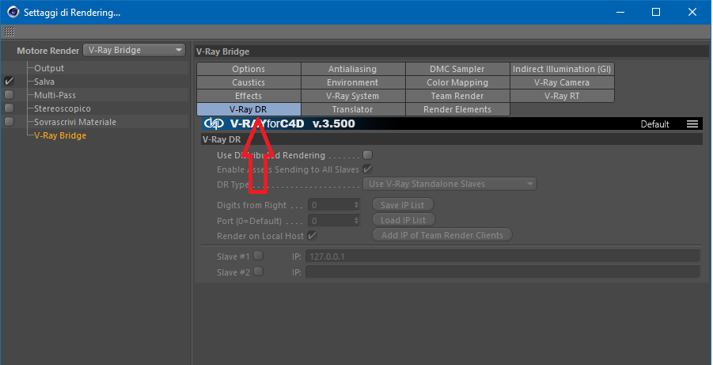Viewport: 713px width, 365px height.
Task: Click the V-Ray DR section header
Action: coord(452,139)
